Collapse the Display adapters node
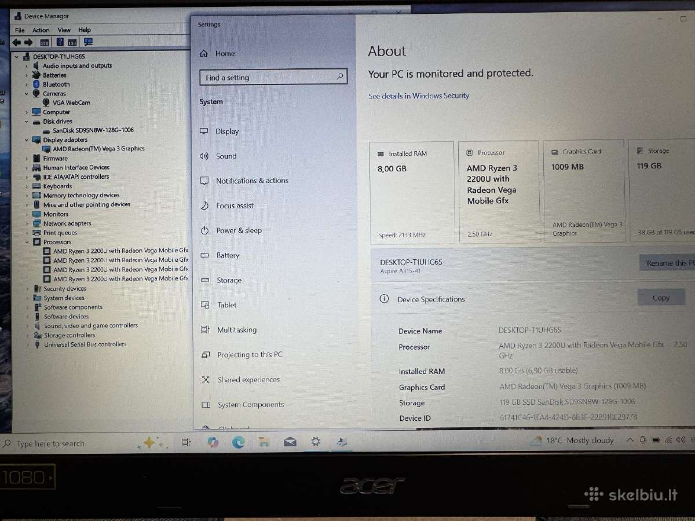Image resolution: width=695 pixels, height=521 pixels. (27, 140)
